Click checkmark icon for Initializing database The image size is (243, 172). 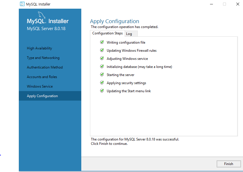(x=102, y=66)
